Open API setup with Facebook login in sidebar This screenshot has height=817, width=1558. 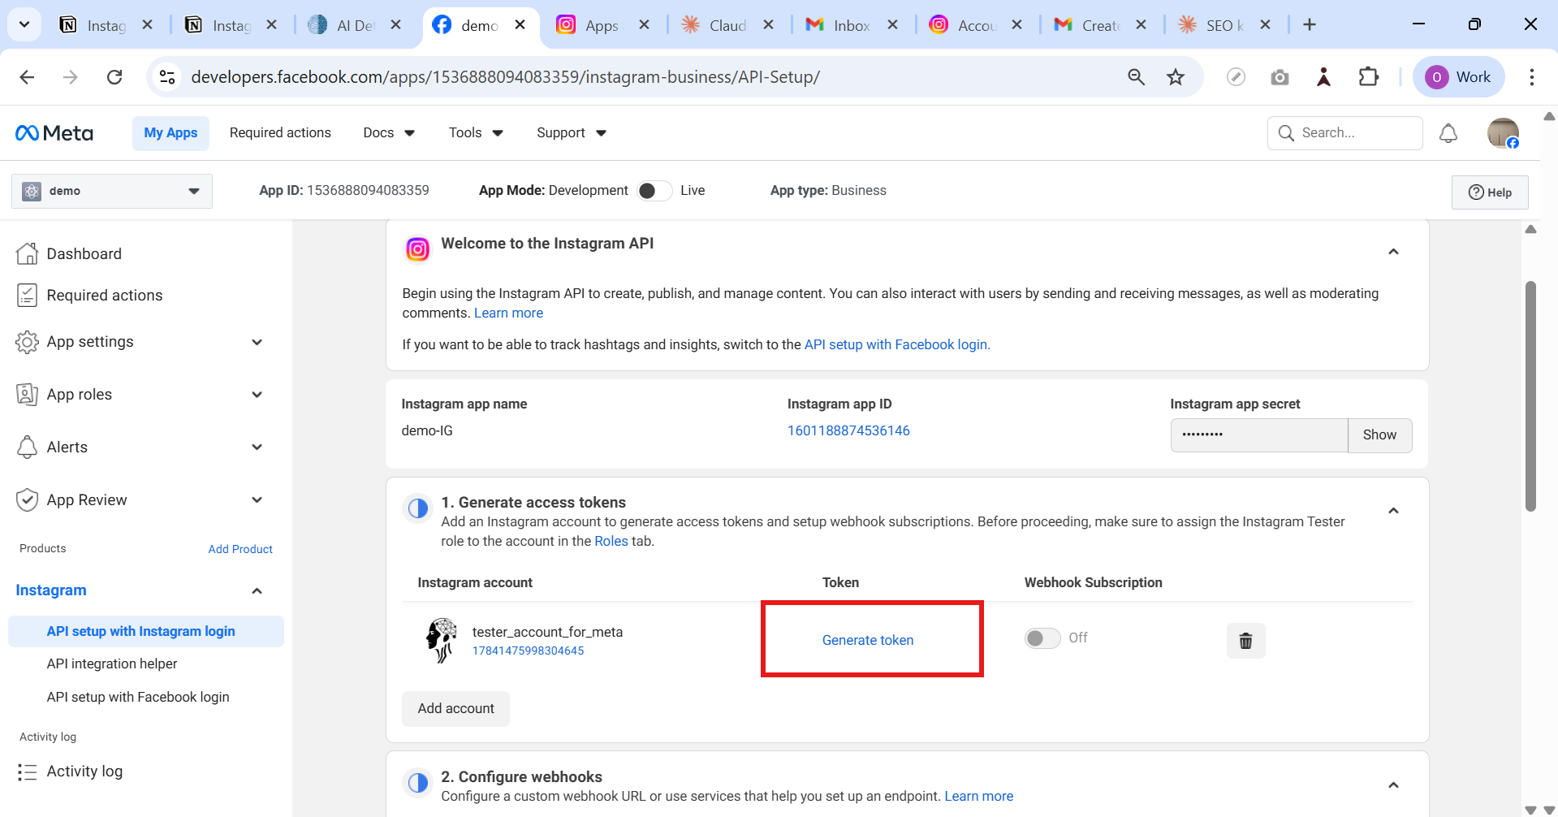[x=138, y=698]
